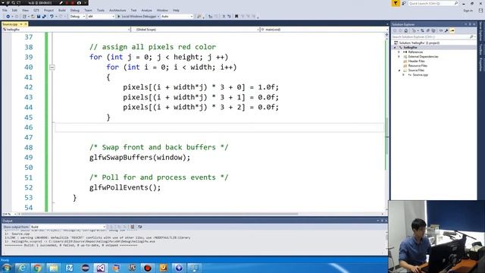The width and height of the screenshot is (485, 273).
Task: Click Clear All icon in Output toolbar
Action: click(133, 227)
